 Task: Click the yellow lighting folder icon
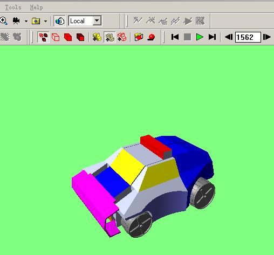[x=36, y=21]
